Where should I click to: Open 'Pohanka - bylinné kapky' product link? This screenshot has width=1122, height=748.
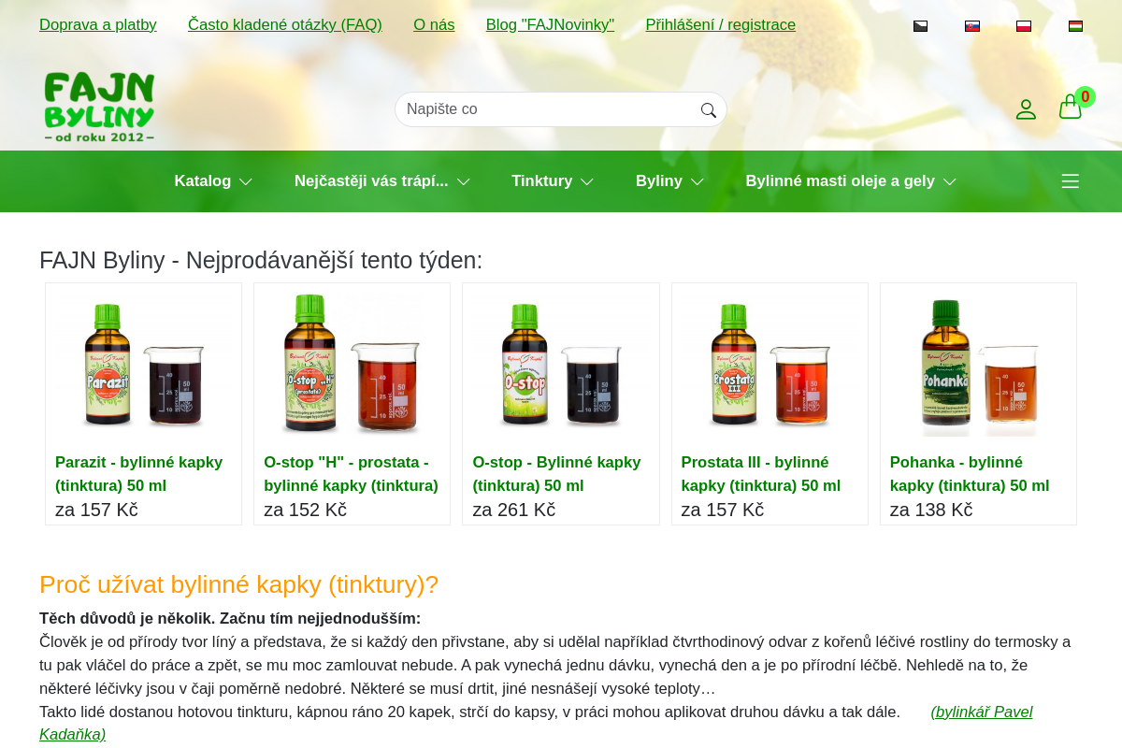[x=970, y=474]
